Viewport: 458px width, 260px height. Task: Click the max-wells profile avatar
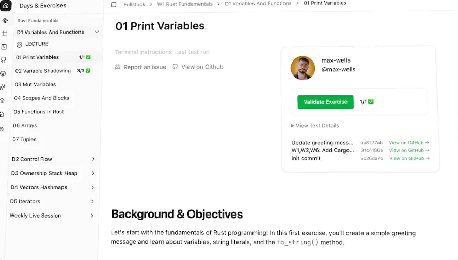[x=303, y=68]
